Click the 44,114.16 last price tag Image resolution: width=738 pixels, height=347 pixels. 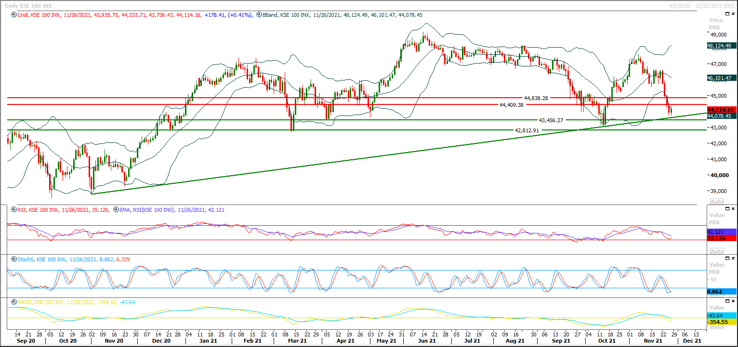coord(721,110)
